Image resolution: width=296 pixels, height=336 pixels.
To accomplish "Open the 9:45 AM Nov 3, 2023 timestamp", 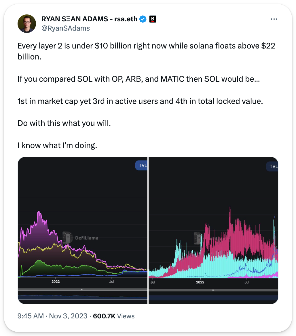I will pos(52,316).
